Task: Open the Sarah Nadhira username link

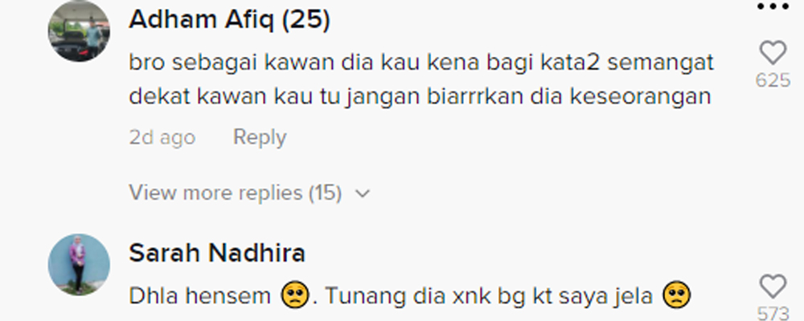Action: click(217, 254)
